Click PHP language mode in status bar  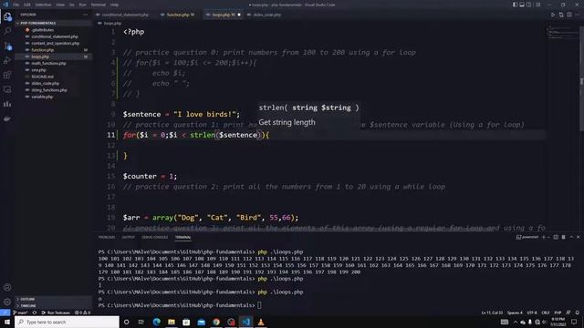coord(558,313)
